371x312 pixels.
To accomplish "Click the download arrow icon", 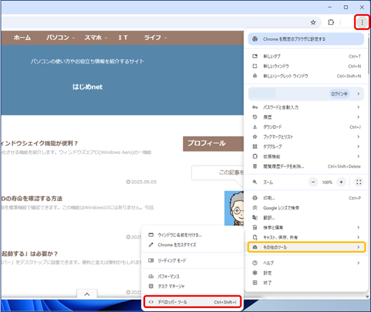I will pos(255,127).
